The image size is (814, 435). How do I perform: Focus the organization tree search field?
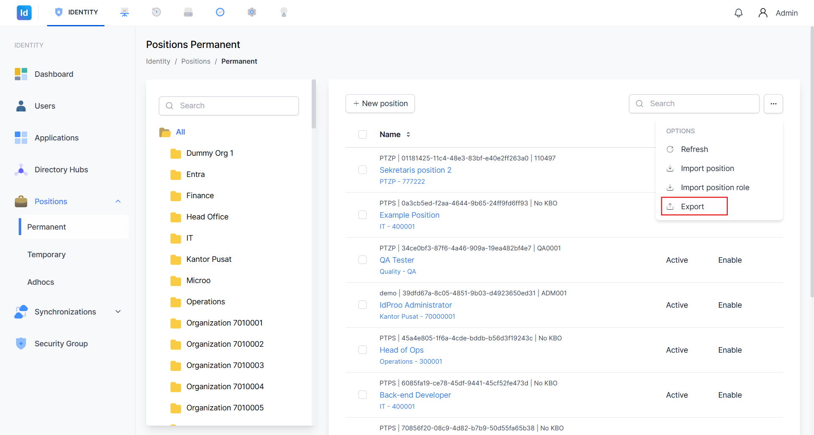coord(229,106)
